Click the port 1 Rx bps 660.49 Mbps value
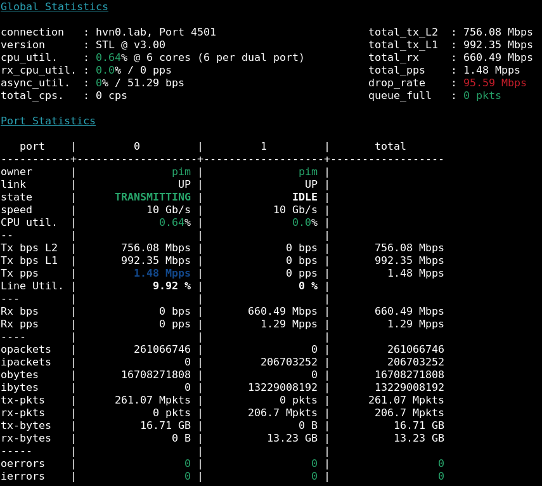542x486 pixels. coord(282,312)
